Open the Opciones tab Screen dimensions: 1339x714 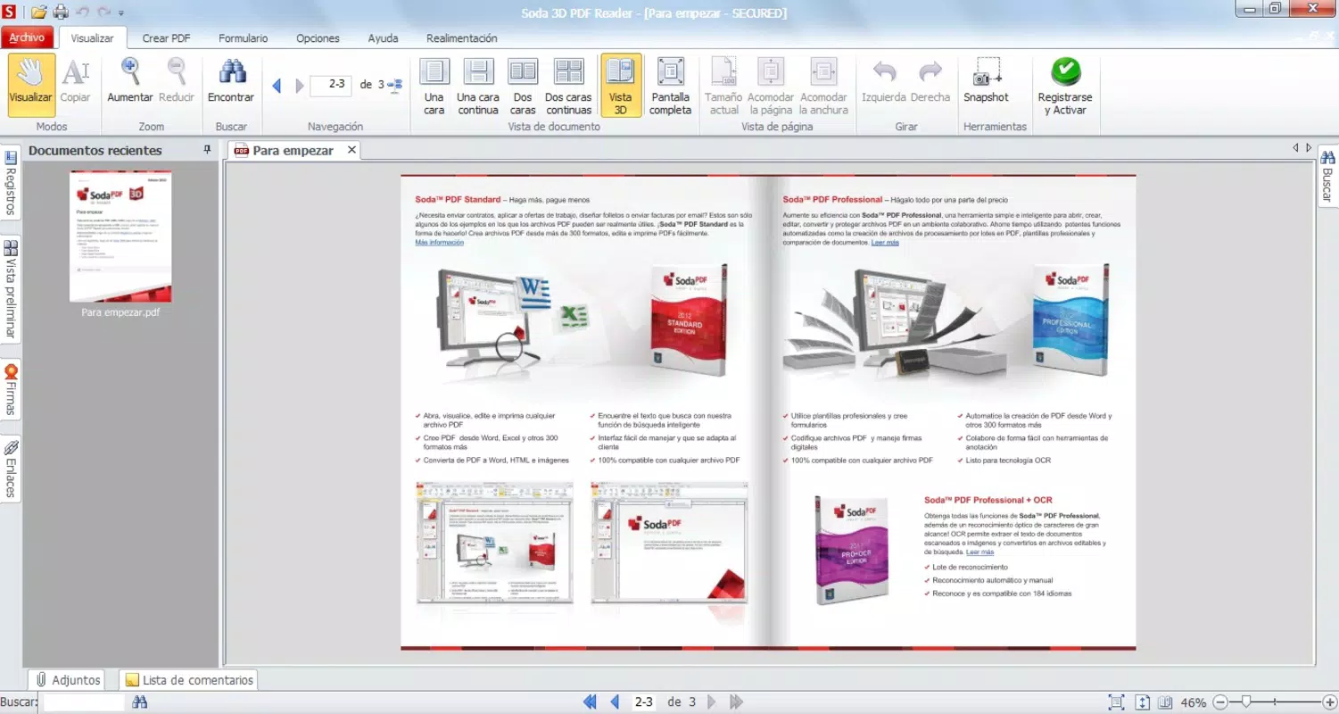(318, 38)
